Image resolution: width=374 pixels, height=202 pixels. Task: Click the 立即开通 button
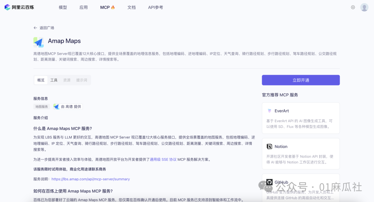tap(301, 80)
